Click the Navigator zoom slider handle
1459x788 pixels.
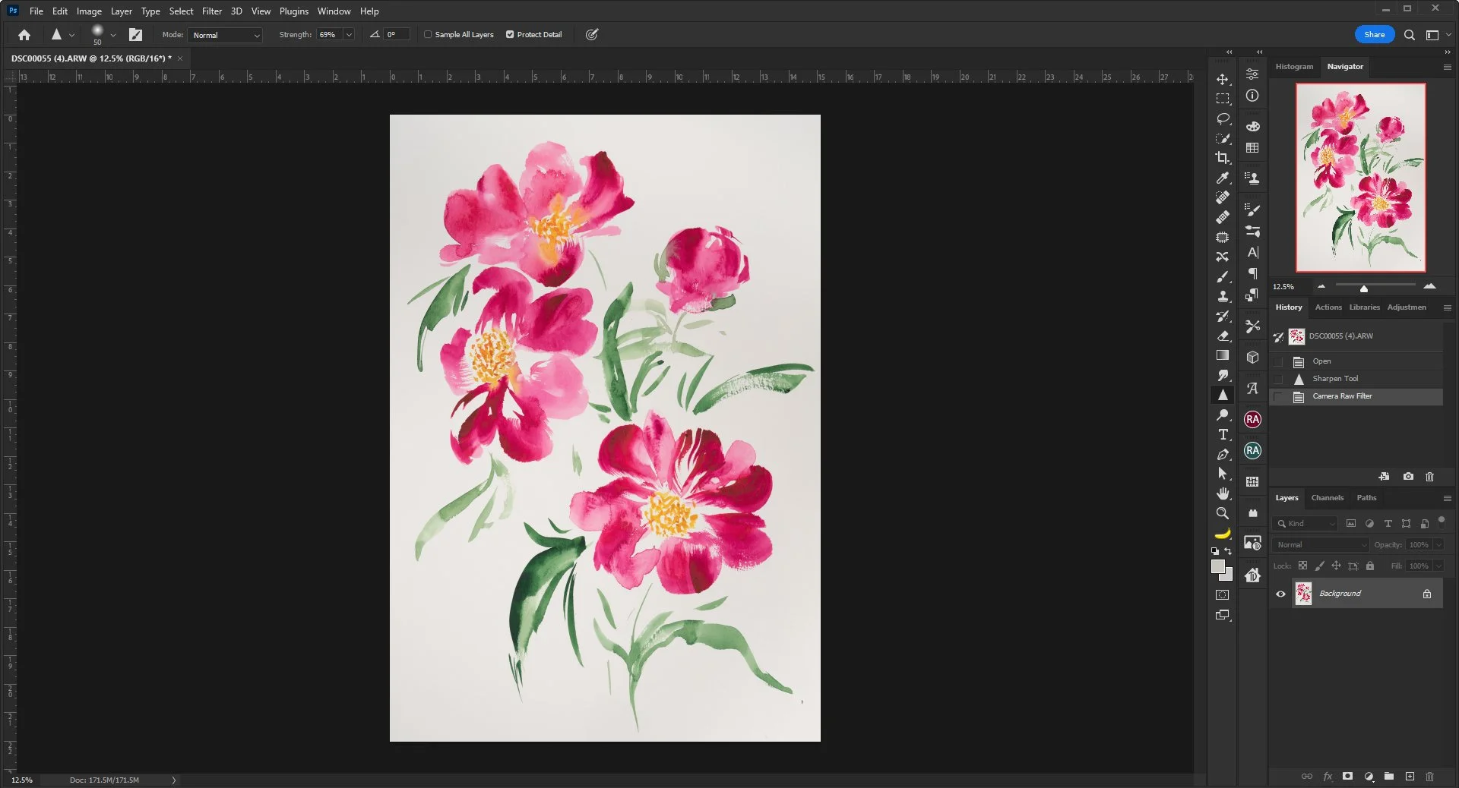point(1363,288)
